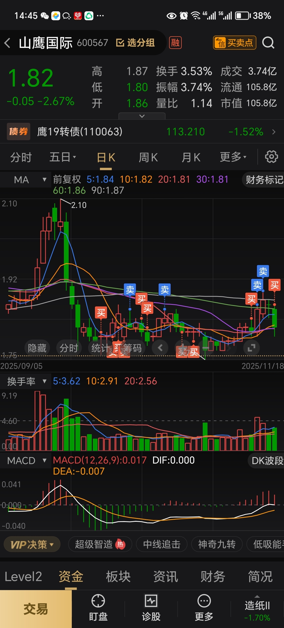This screenshot has height=628, width=284.
Task: Tap the 融 margin trading badge
Action: tap(175, 43)
